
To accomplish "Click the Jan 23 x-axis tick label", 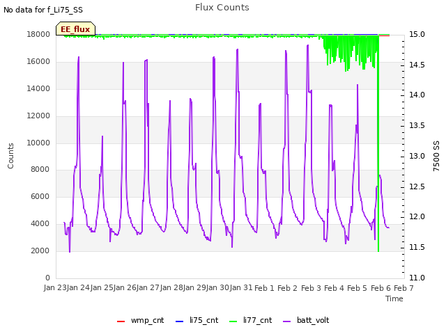I will tap(55, 287).
